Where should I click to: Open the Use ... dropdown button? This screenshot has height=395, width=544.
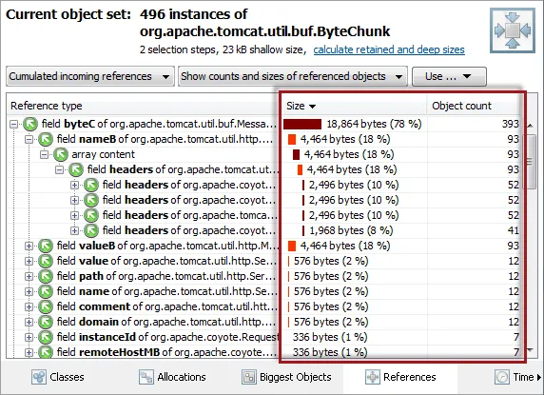pos(449,76)
